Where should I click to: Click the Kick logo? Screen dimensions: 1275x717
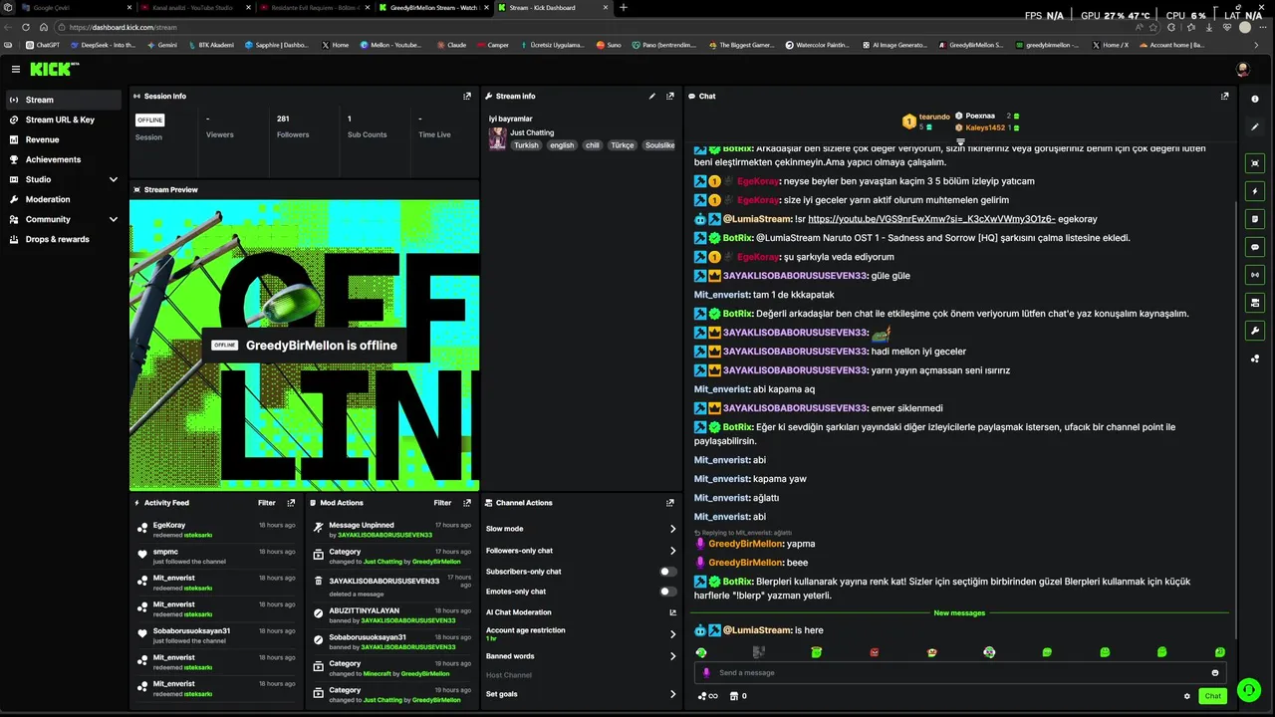(54, 69)
